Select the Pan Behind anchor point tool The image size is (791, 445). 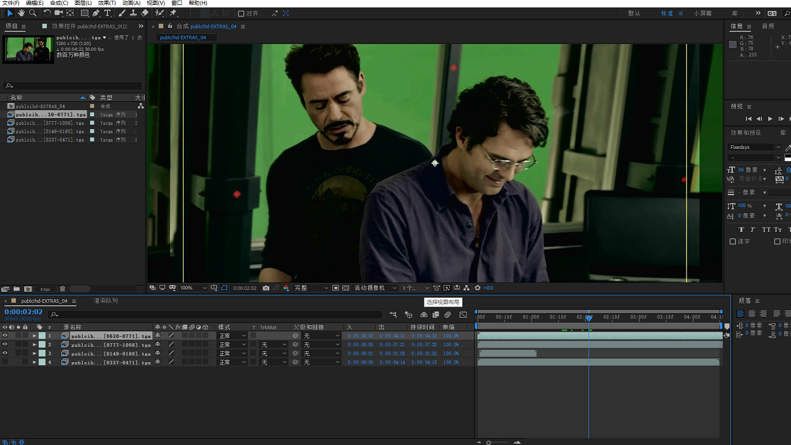(70, 13)
